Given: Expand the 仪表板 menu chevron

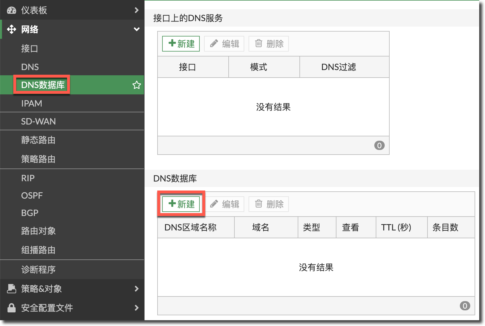Looking at the screenshot, I should (x=137, y=10).
